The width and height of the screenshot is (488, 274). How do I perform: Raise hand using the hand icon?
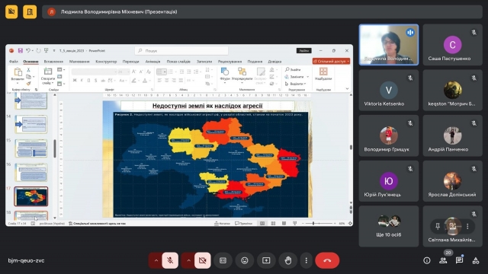click(288, 260)
